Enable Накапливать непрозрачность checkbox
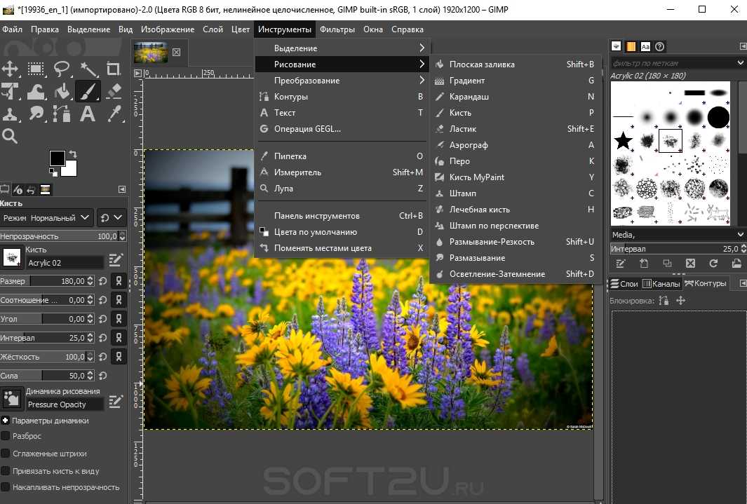This screenshot has width=747, height=504. point(6,487)
